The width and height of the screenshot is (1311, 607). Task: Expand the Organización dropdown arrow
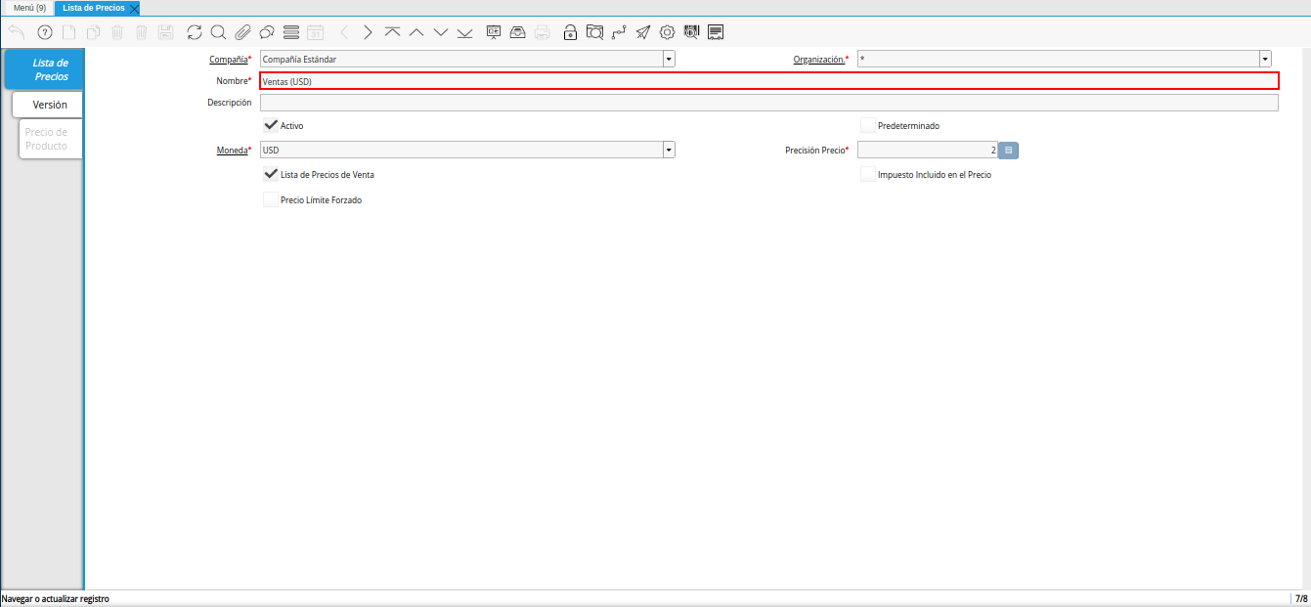click(x=1265, y=60)
